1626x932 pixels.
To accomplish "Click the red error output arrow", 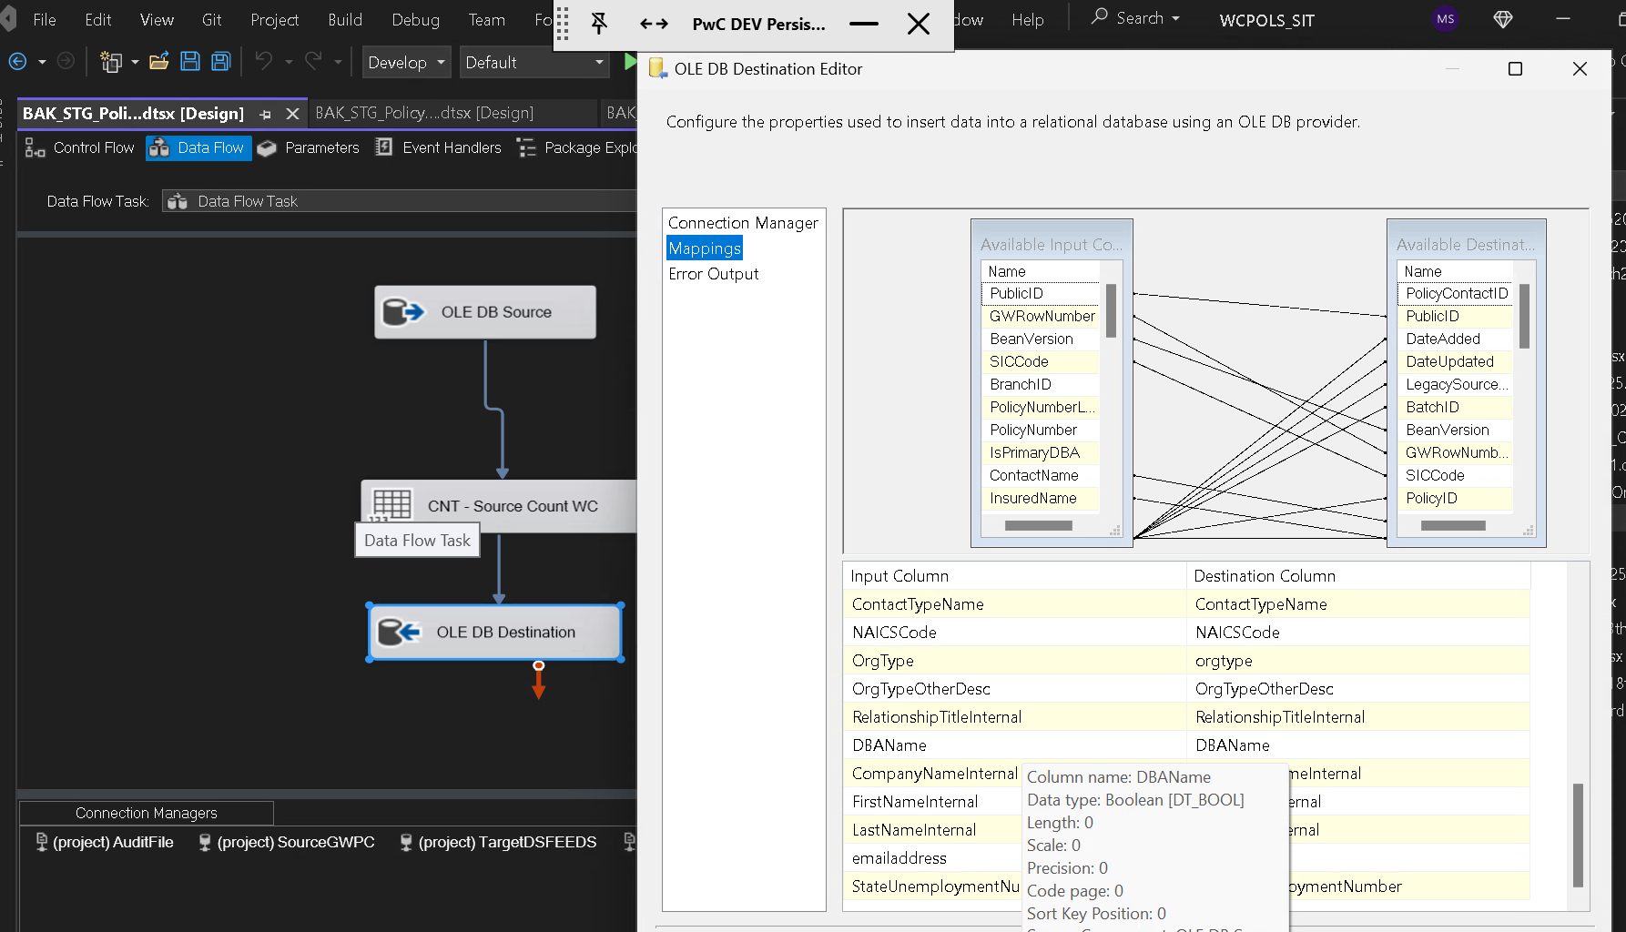I will 539,681.
